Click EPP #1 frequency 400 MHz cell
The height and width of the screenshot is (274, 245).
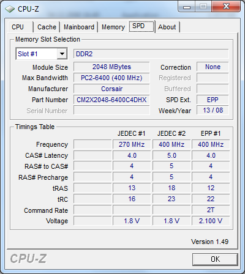[x=211, y=144]
